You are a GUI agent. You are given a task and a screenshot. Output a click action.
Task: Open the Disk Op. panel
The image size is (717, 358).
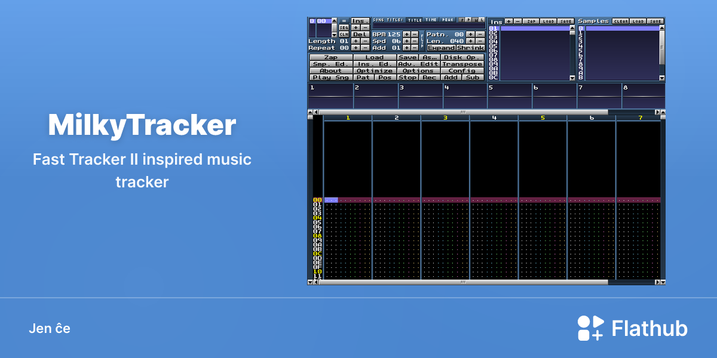pyautogui.click(x=462, y=57)
